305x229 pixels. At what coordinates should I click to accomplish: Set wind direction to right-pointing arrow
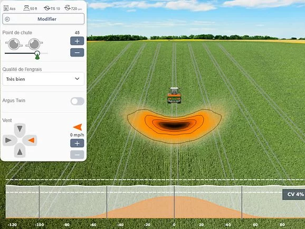[9, 140]
